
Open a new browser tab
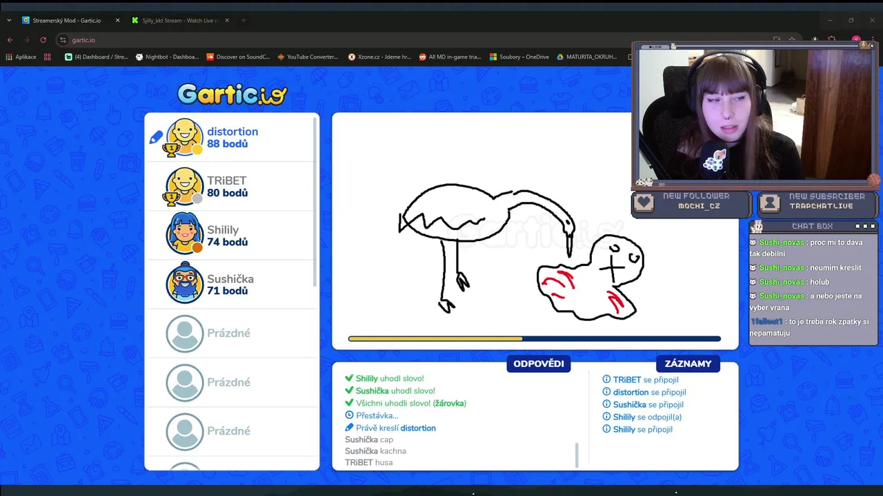tap(244, 21)
